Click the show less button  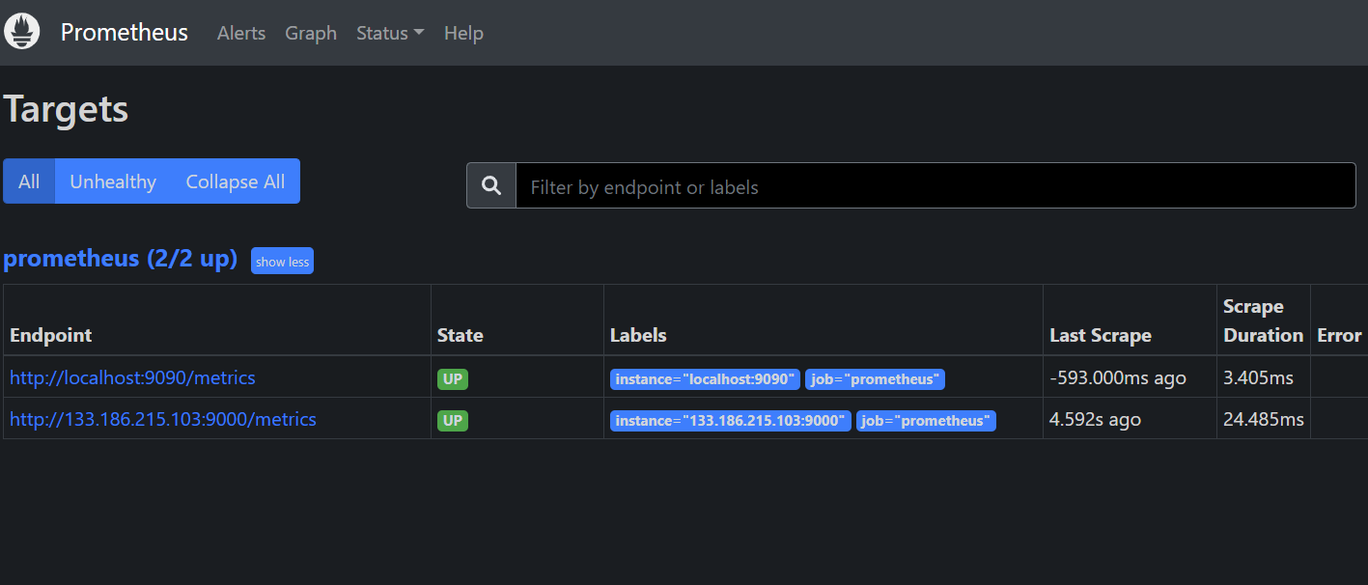tap(282, 262)
